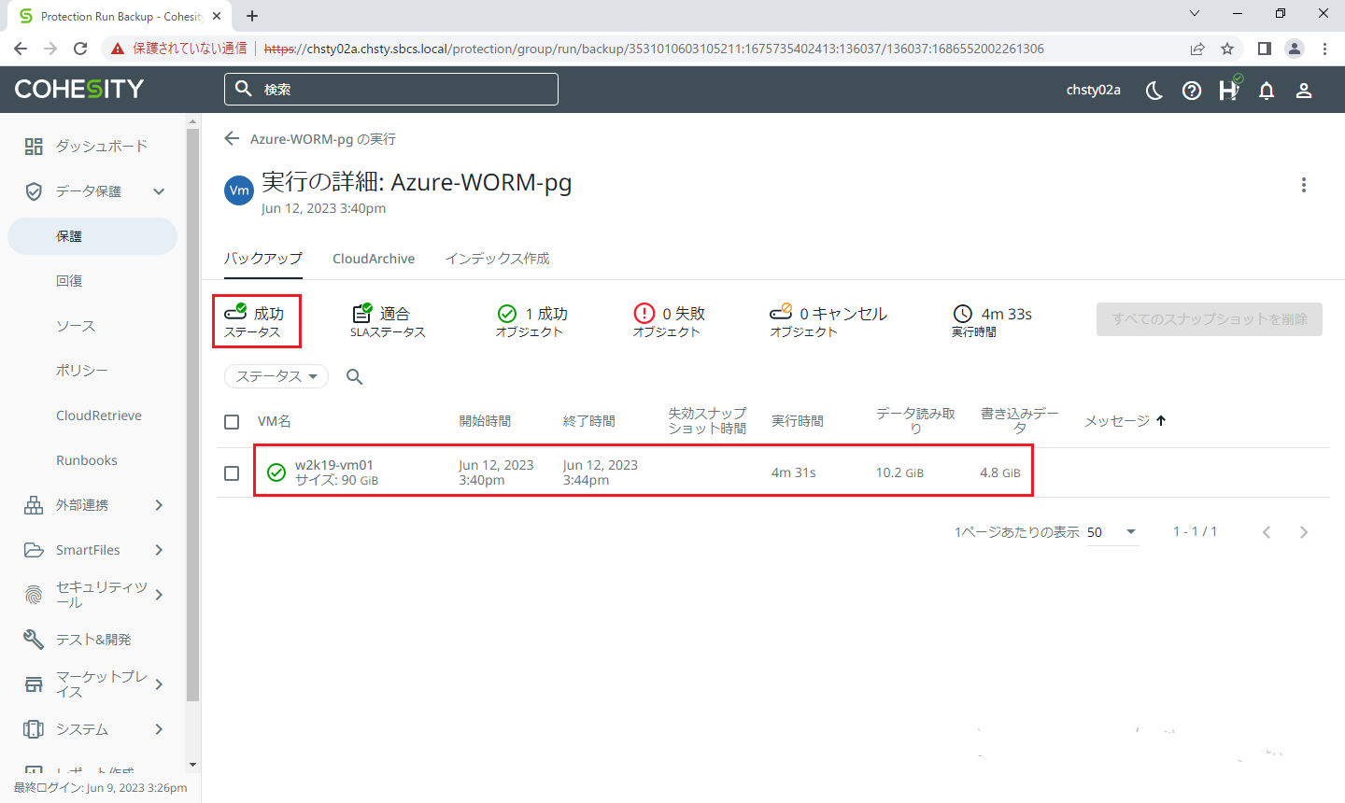1345x803 pixels.
Task: Click the browser address bar URL
Action: pyautogui.click(x=654, y=49)
